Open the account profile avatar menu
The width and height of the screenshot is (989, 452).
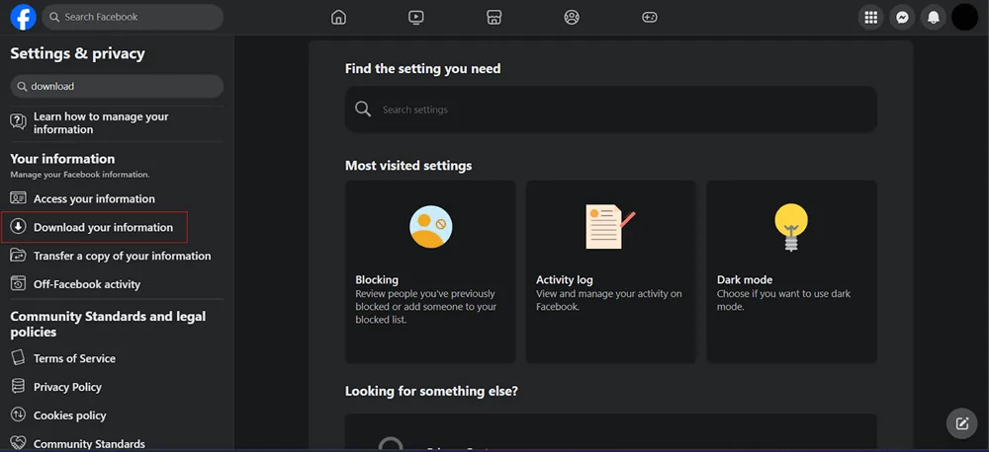[964, 17]
